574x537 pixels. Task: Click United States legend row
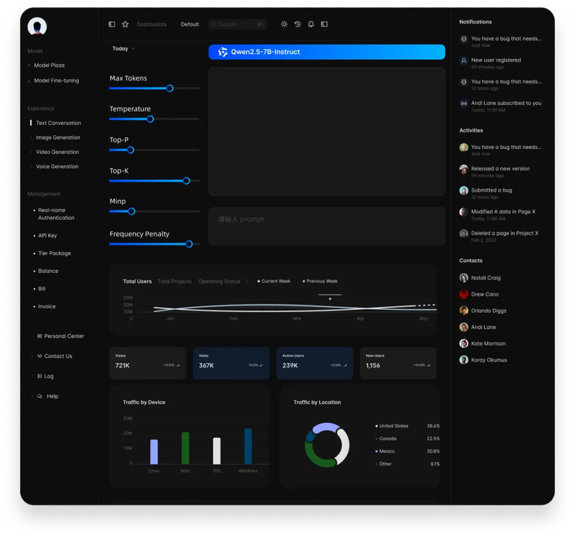[407, 426]
